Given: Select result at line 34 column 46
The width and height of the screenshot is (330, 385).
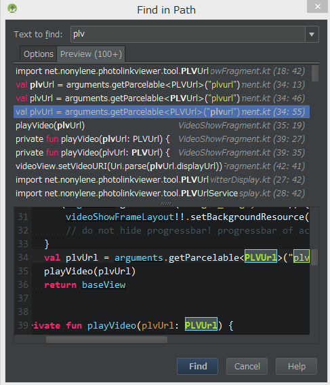Looking at the screenshot, I should (161, 98).
